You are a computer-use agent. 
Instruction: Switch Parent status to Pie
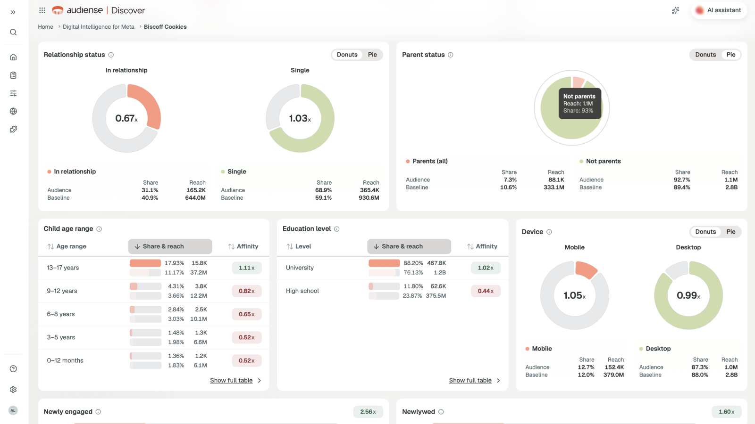[x=731, y=55]
